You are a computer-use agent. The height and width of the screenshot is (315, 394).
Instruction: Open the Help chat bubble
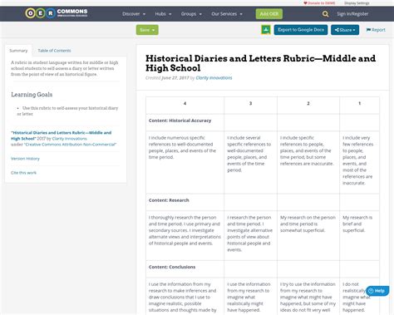(377, 291)
